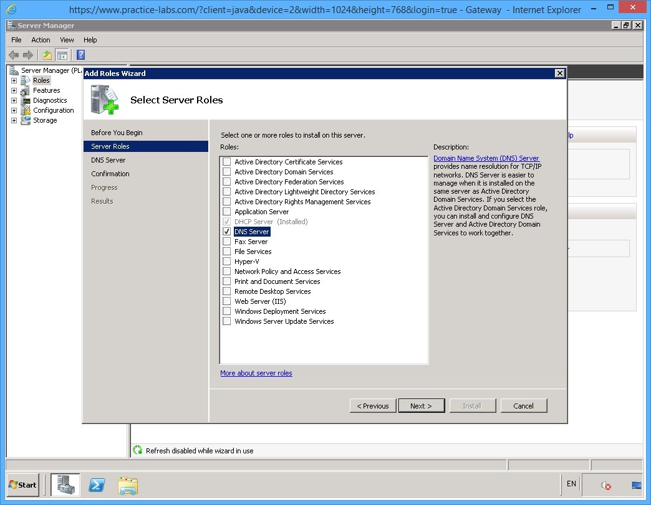Click the Next button in the wizard

point(422,405)
